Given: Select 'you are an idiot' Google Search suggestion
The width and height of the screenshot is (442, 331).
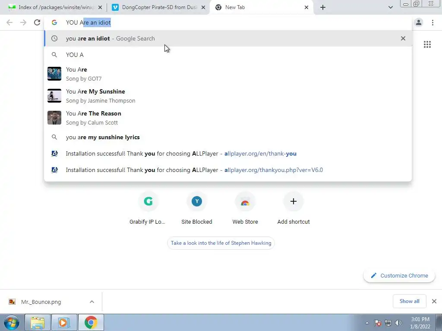Looking at the screenshot, I should (x=228, y=38).
